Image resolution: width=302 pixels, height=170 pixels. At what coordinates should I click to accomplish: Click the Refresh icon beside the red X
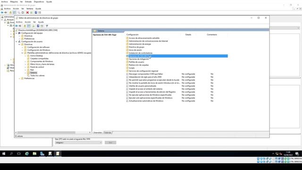click(31, 13)
